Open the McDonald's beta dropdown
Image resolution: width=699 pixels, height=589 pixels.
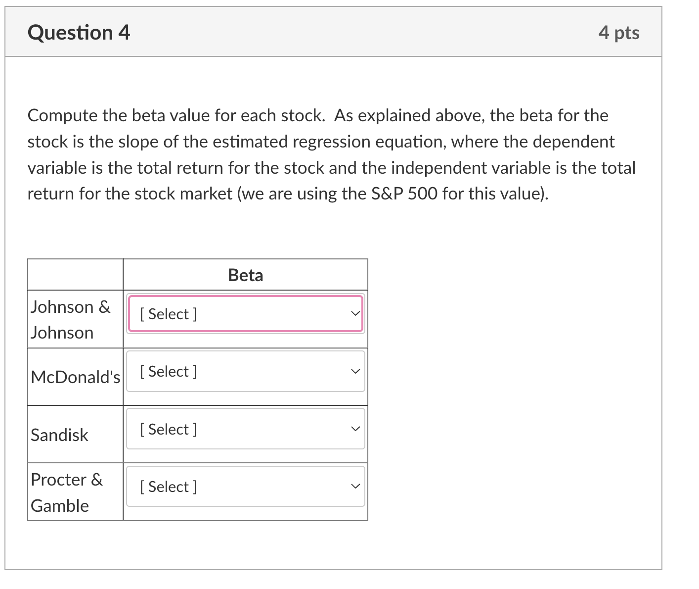(246, 371)
